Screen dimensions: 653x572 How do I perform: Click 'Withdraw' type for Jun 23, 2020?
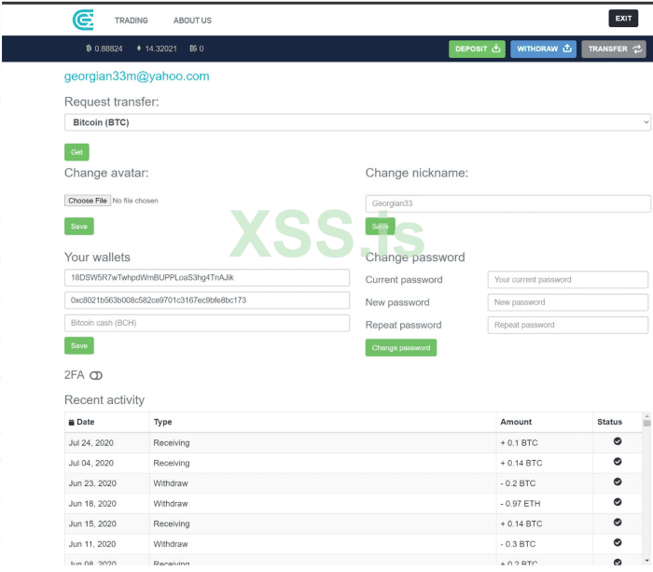click(x=171, y=483)
